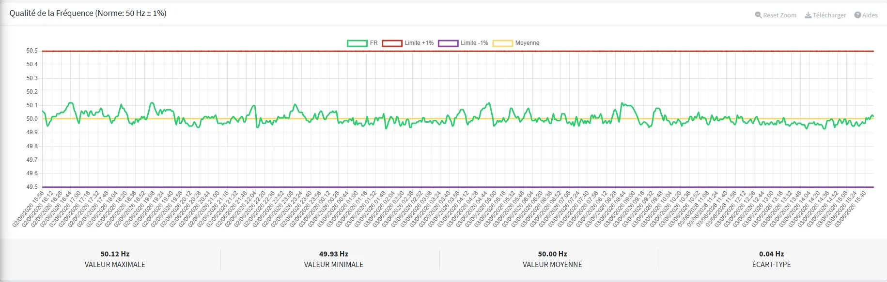Hide the Moyenne series via its label

click(x=527, y=43)
